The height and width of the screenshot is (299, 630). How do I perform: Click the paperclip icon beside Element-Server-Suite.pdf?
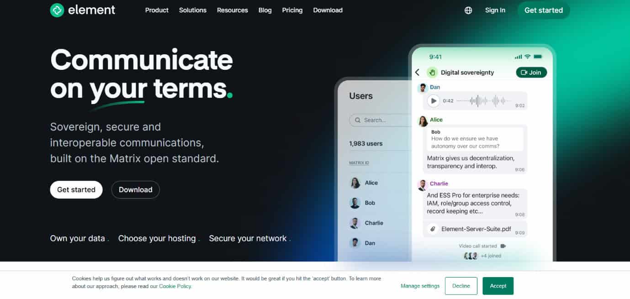coord(432,229)
